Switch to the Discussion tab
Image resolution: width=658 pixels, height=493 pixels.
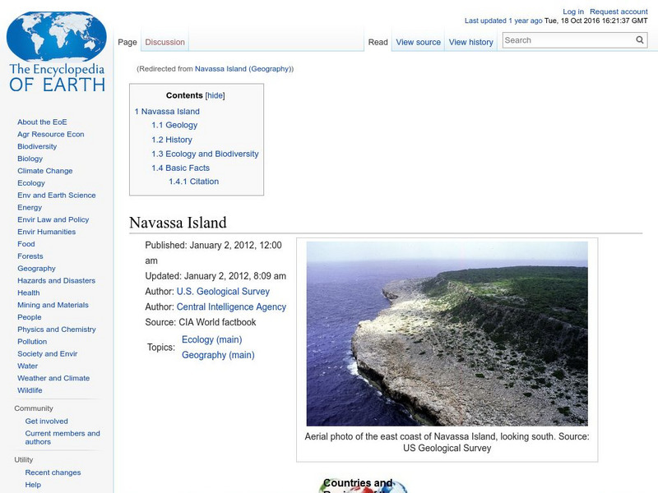click(x=164, y=42)
